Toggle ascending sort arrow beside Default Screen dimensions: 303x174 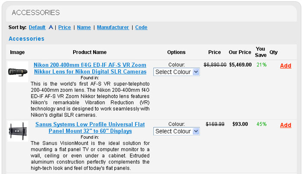[51, 27]
